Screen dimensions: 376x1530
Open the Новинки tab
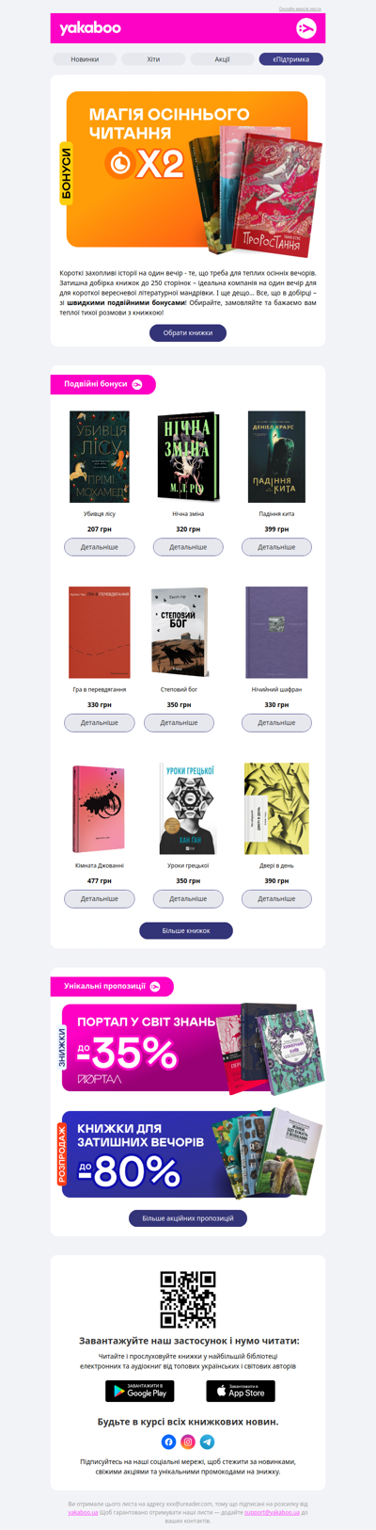(x=85, y=58)
